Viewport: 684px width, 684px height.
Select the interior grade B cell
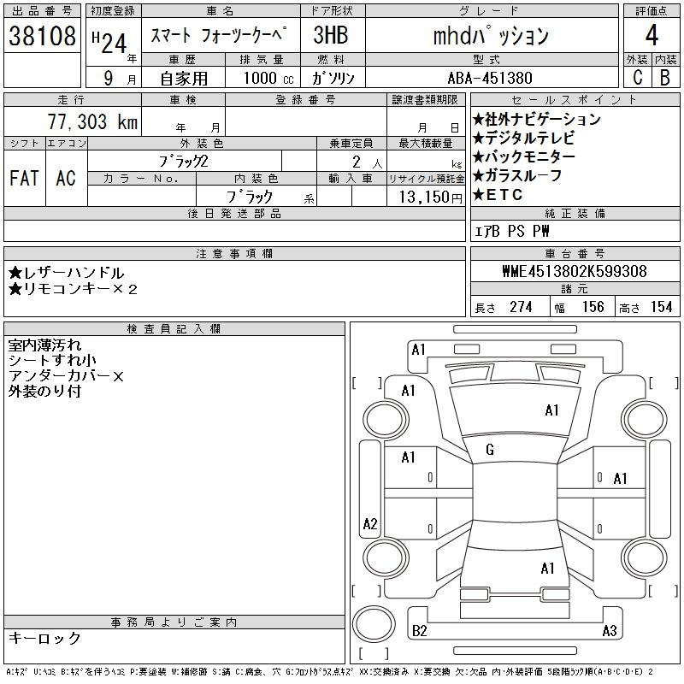(x=665, y=77)
